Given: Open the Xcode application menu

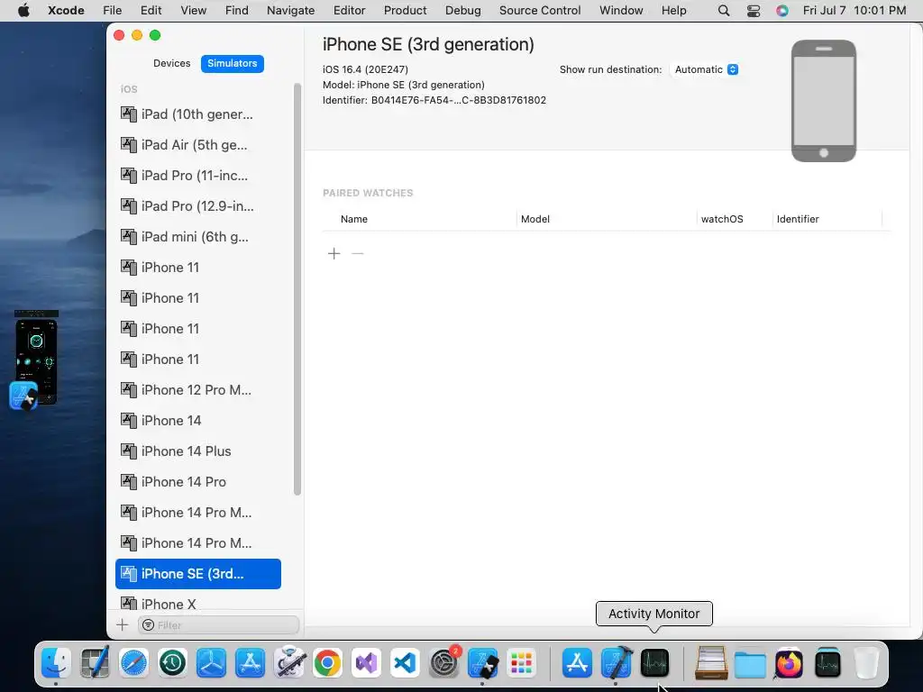Looking at the screenshot, I should pyautogui.click(x=66, y=11).
